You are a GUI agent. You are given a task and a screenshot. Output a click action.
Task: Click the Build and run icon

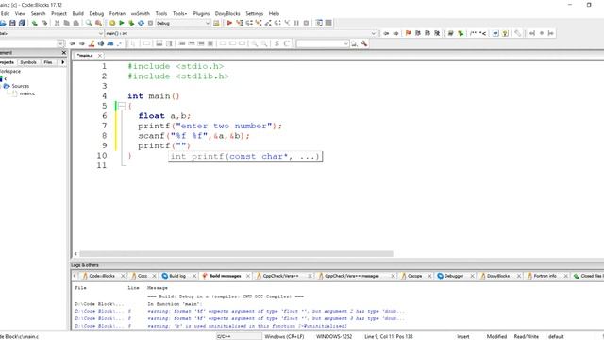point(131,23)
